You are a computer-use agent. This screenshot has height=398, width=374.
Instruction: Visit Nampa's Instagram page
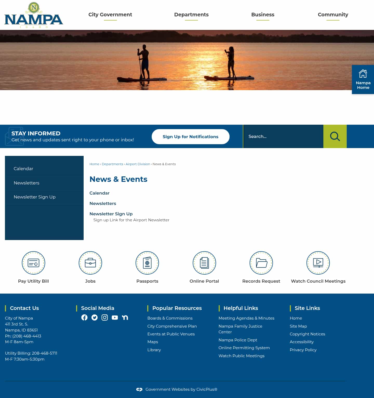click(105, 317)
